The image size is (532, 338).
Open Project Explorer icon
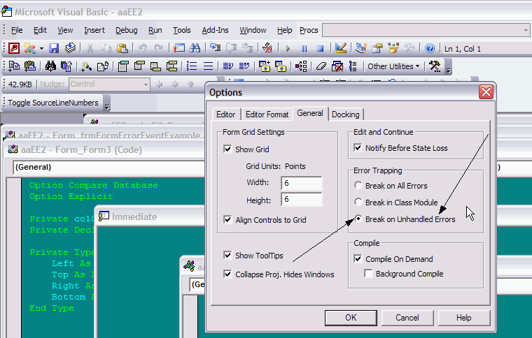[x=360, y=48]
